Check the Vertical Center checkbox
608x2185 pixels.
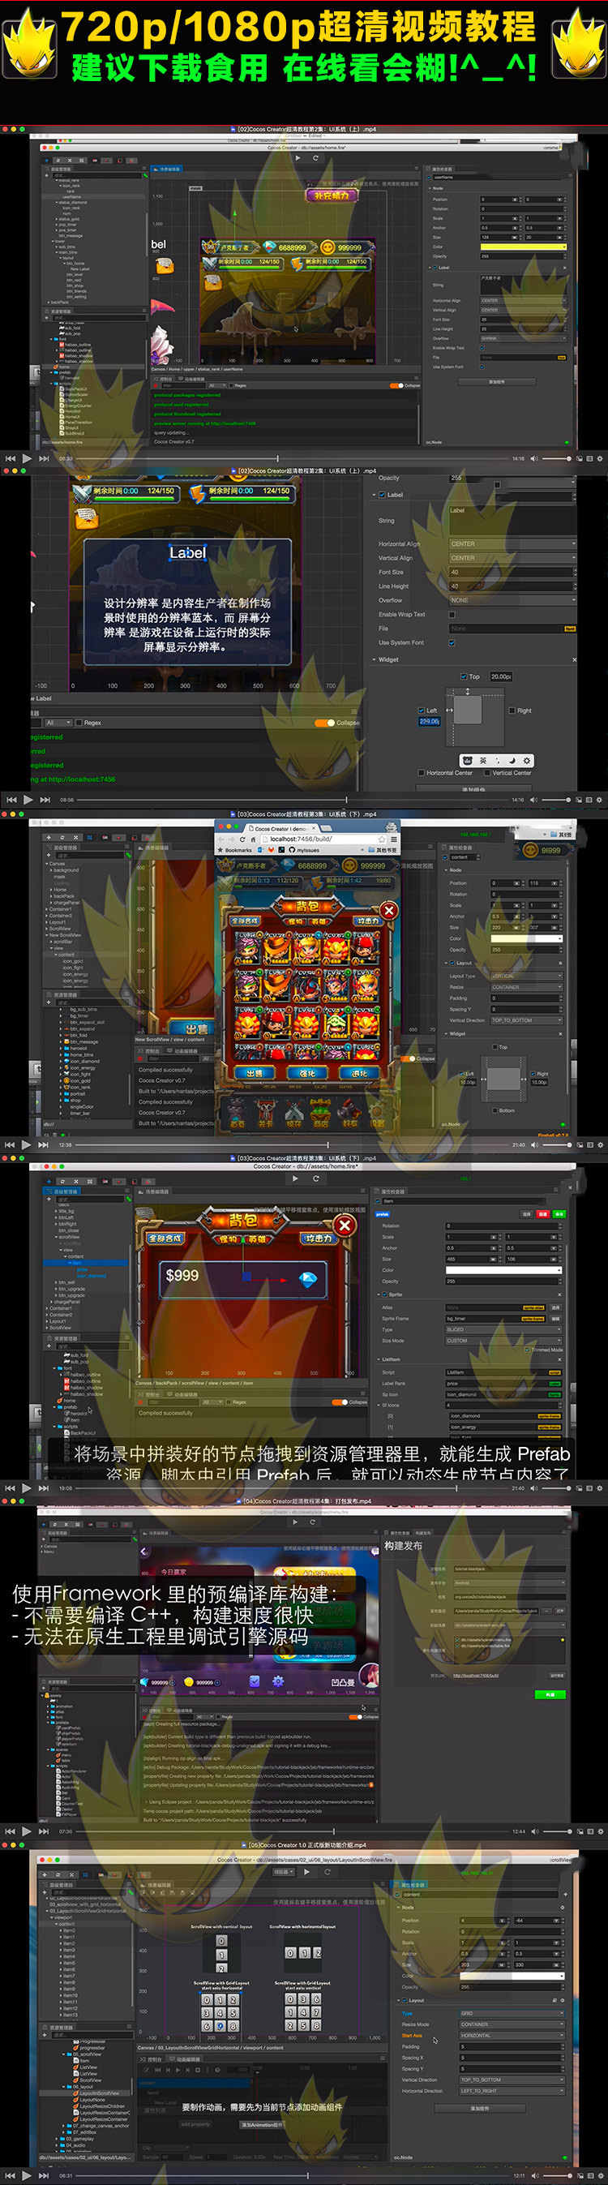tap(486, 773)
